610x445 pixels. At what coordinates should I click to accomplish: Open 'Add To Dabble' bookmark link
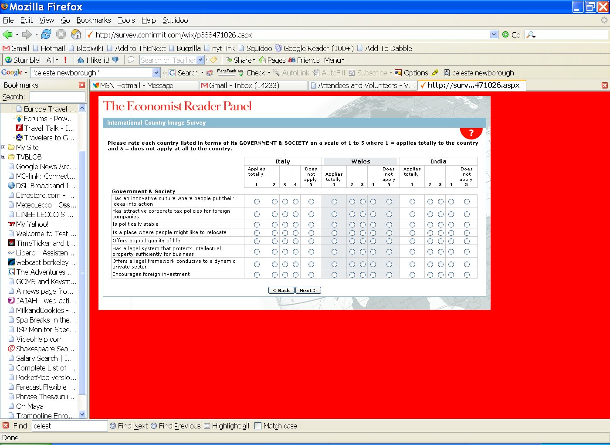point(384,48)
